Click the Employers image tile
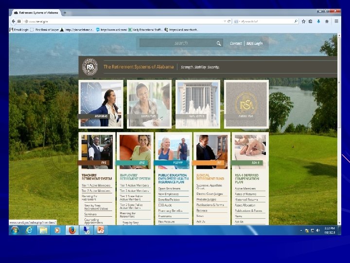The height and width of the screenshot is (263, 350). click(x=149, y=104)
